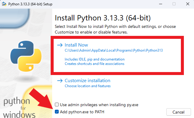
Task: Uncheck Add python.exe to PATH
Action: tap(57, 112)
